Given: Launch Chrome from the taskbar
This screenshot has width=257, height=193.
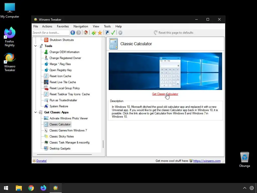Looking at the screenshot, I should [x=31, y=188].
